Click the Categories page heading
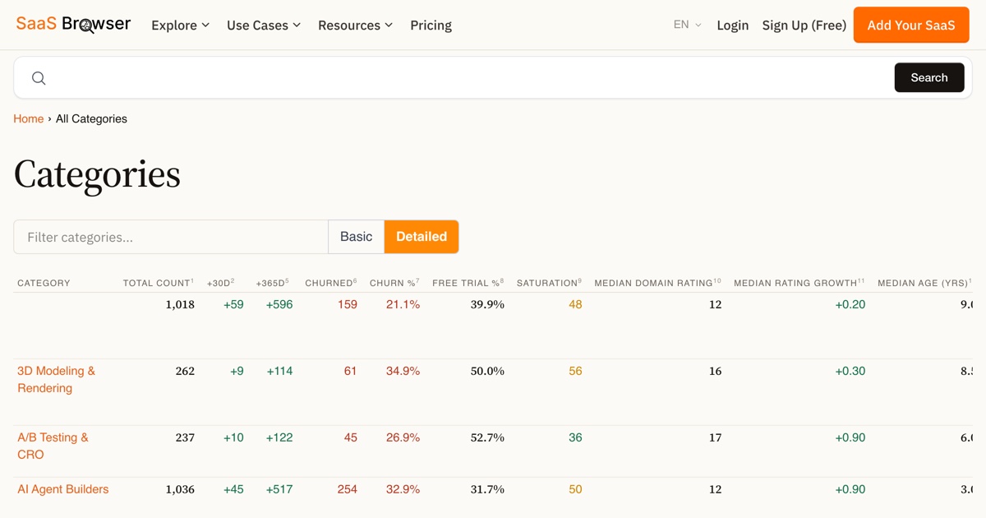The width and height of the screenshot is (986, 518). click(x=97, y=174)
